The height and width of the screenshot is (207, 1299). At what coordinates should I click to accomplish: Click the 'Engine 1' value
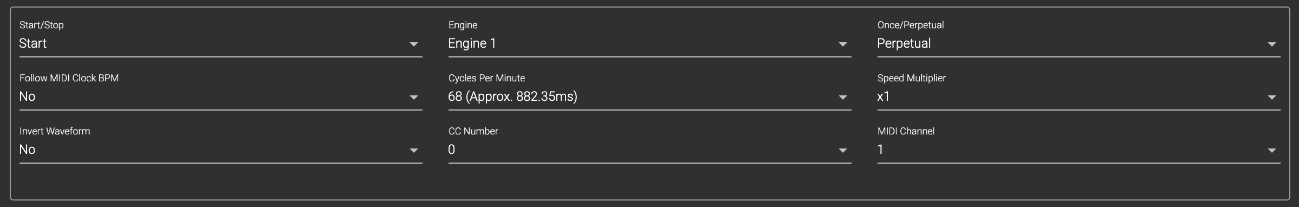472,43
